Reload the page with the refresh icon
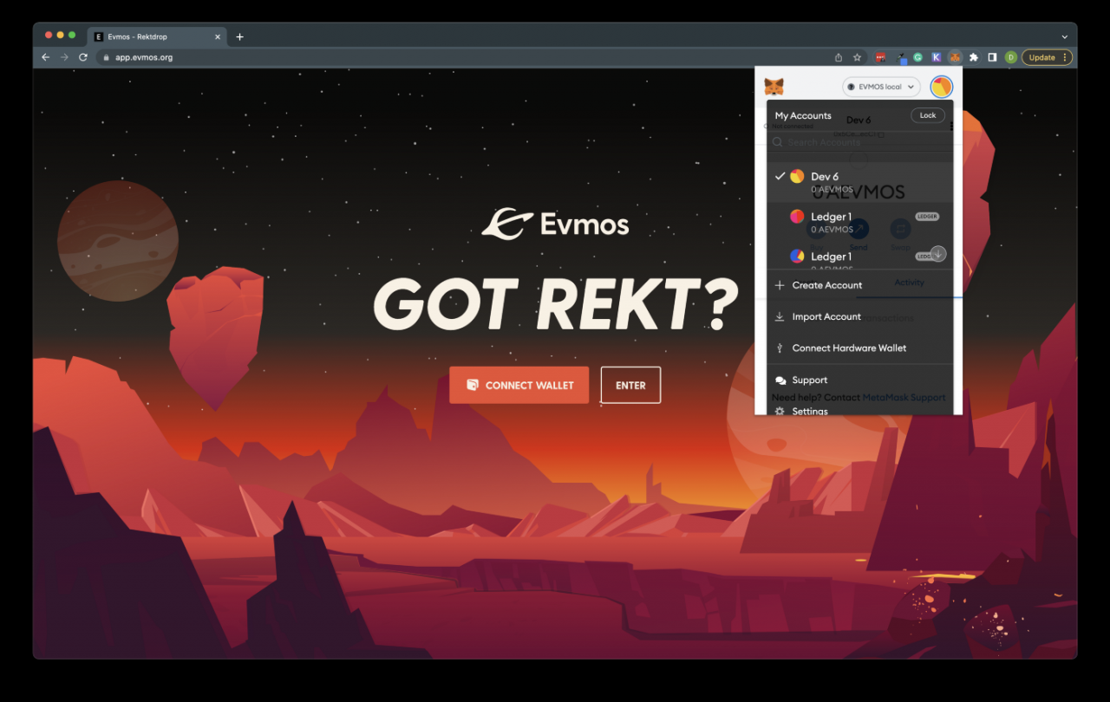Viewport: 1110px width, 702px height. pos(83,57)
